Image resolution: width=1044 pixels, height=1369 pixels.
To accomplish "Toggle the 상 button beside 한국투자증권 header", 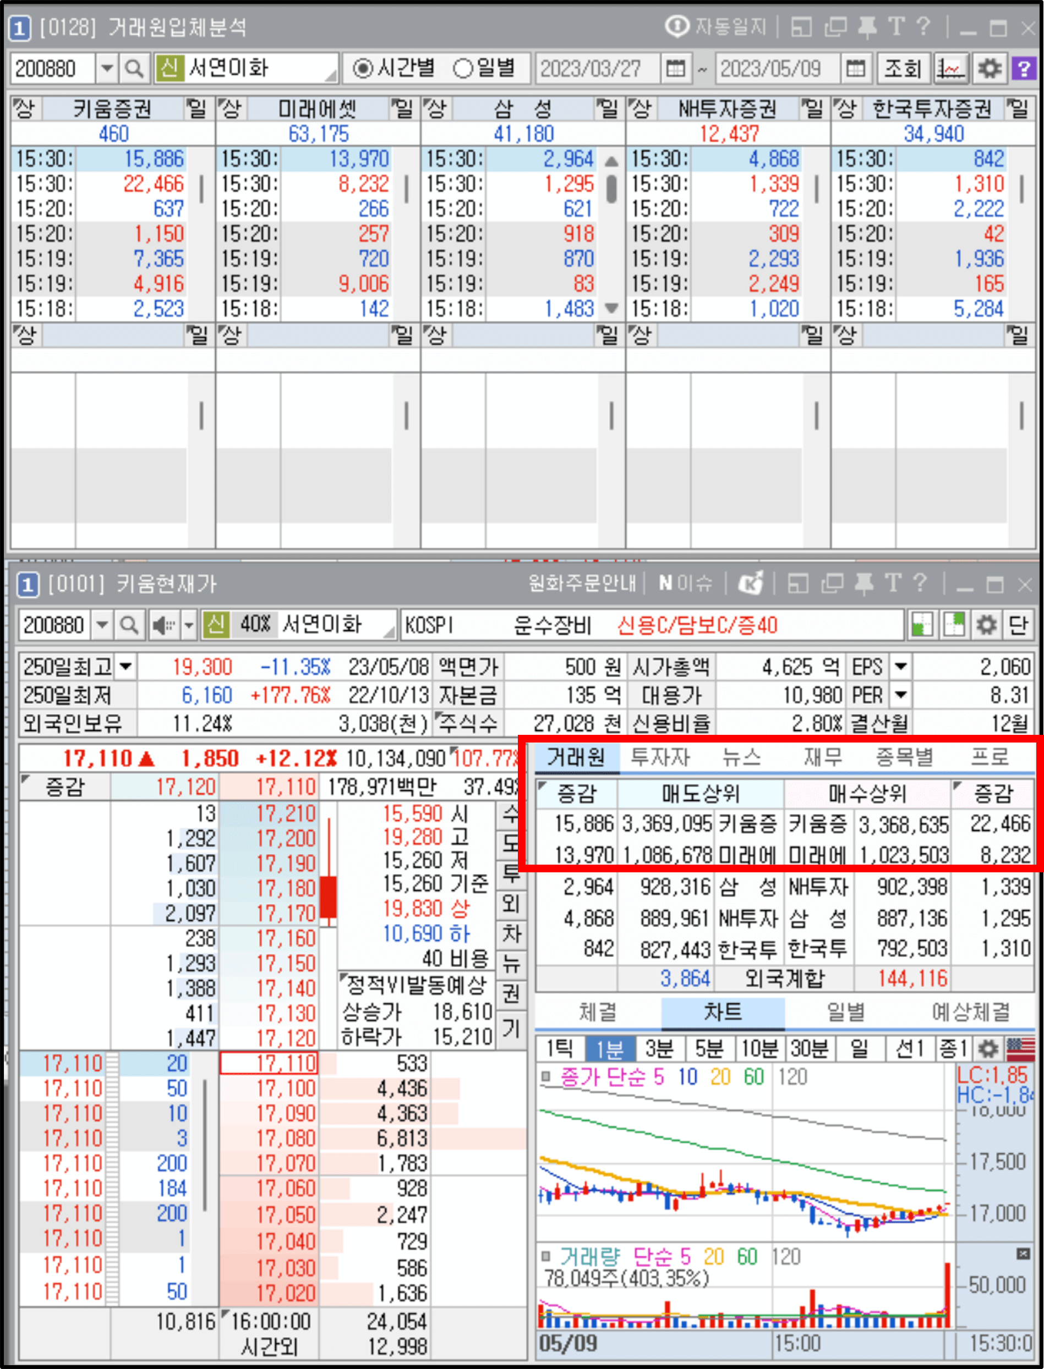I will 846,109.
